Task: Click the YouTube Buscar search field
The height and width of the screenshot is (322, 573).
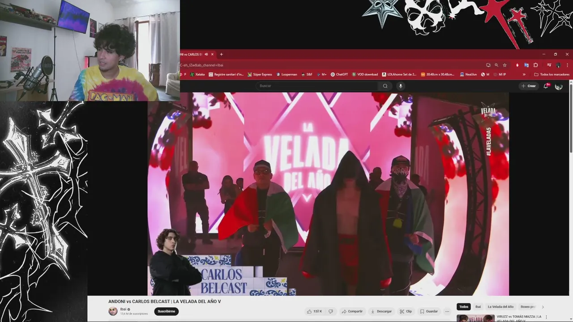Action: tap(318, 86)
